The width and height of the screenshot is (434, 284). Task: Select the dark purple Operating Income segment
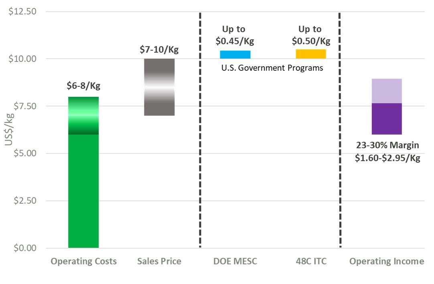387,119
